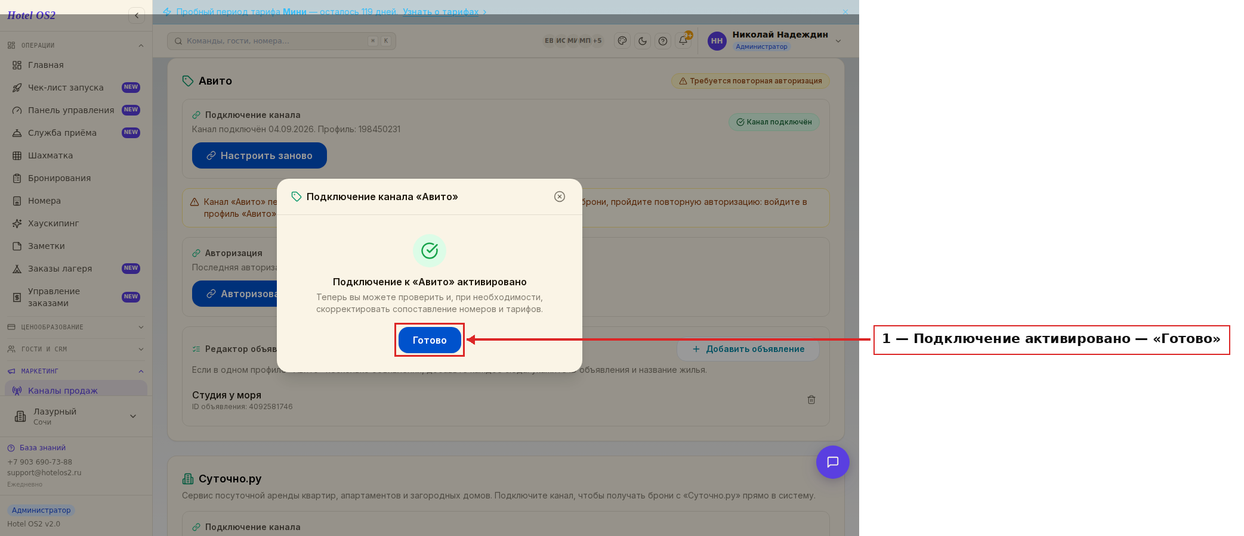This screenshot has width=1244, height=536.
Task: Delete the «Студия у моря» listing with the trash icon
Action: point(811,400)
